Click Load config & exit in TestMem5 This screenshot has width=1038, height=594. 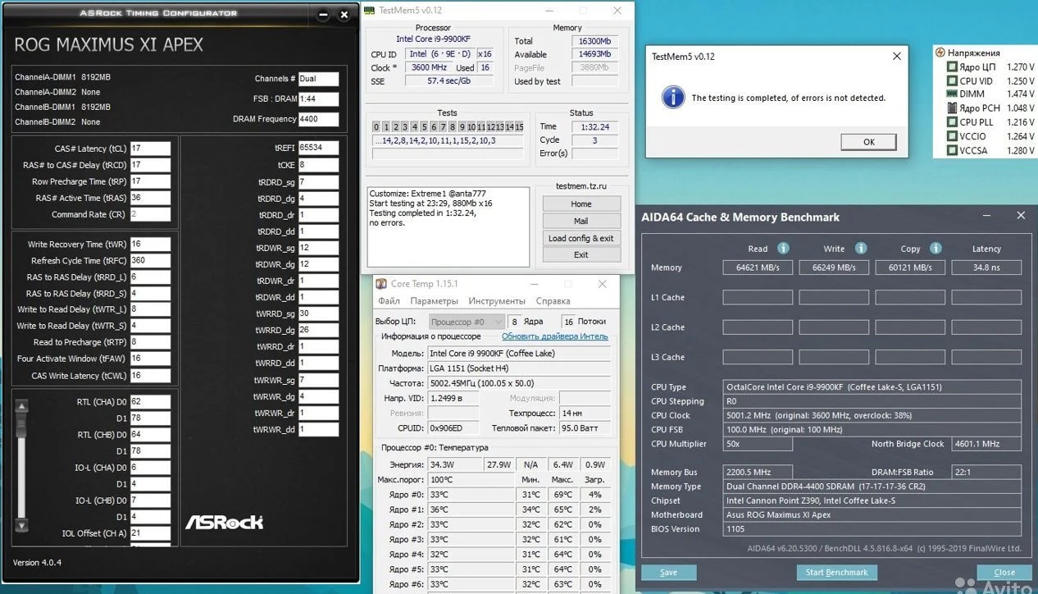point(581,238)
